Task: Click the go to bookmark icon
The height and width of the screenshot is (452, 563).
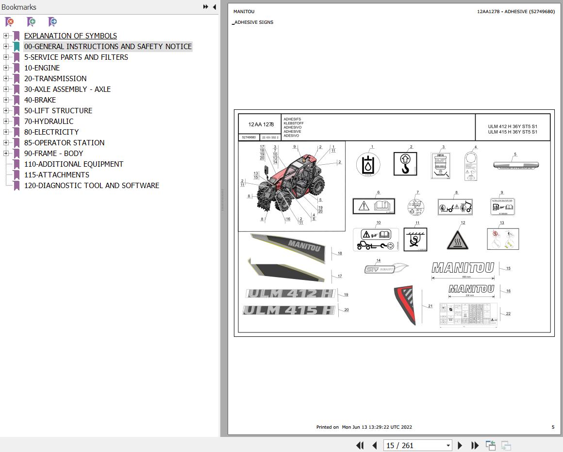Action: coord(52,22)
